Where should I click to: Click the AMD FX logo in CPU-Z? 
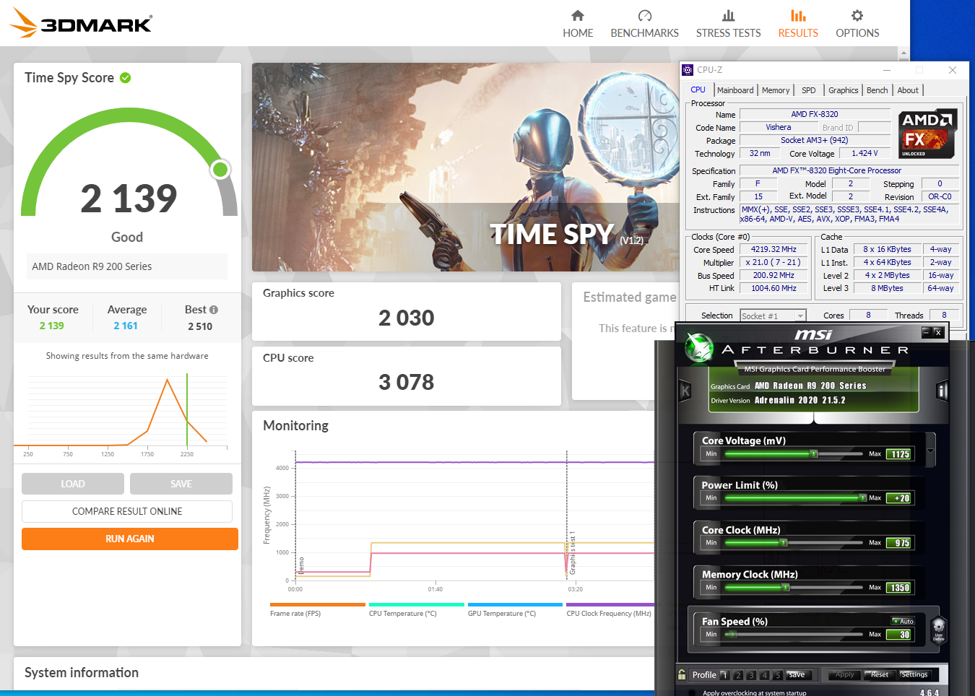point(927,134)
